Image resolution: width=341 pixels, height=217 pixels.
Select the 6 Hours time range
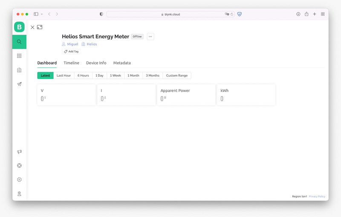83,75
